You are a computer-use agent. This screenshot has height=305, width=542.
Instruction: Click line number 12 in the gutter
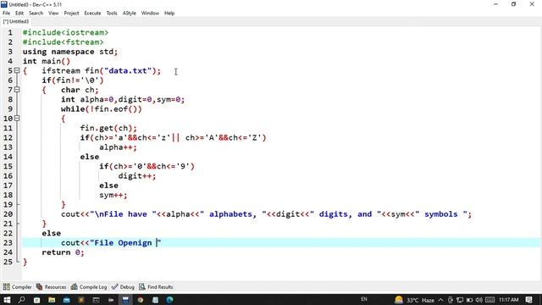click(x=8, y=137)
